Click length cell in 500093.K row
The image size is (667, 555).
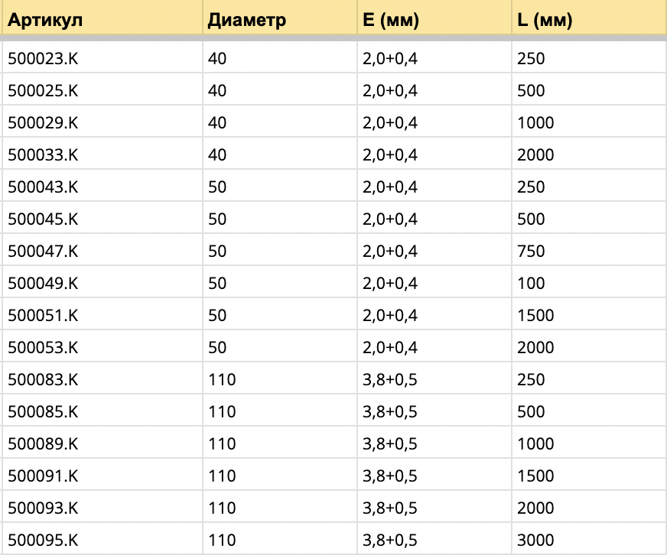535,508
